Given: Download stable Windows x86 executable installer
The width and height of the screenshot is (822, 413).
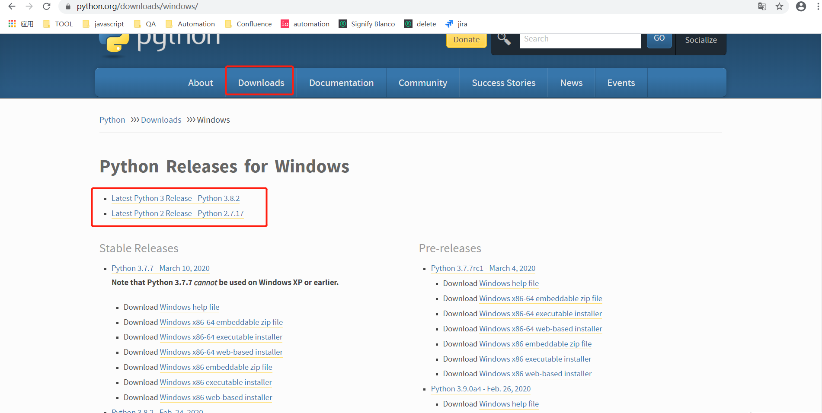Looking at the screenshot, I should coord(216,382).
